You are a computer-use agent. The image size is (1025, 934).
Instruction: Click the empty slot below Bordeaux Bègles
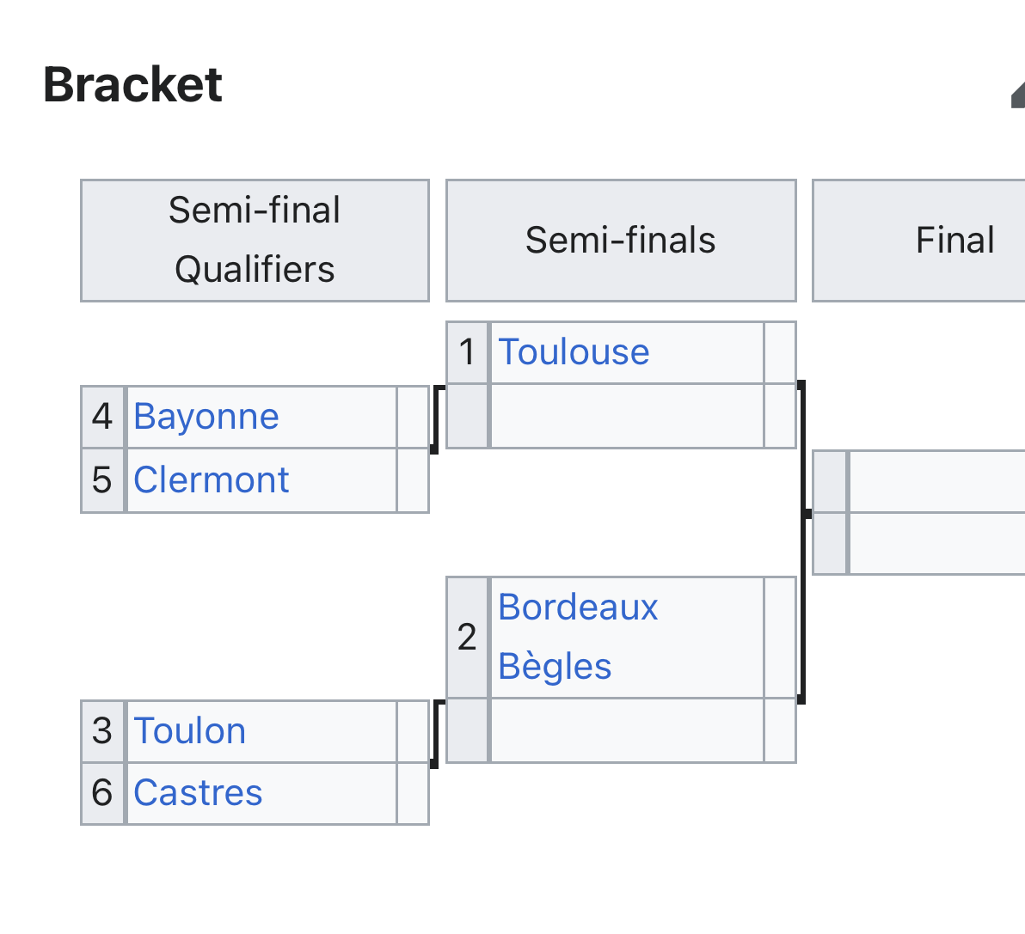point(626,730)
